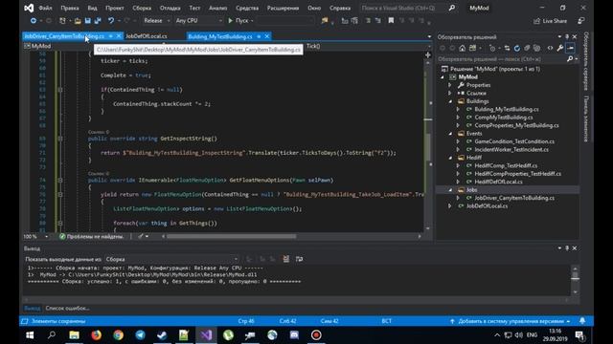Collapse the Buildings folder
The width and height of the screenshot is (613, 344).
coord(450,101)
